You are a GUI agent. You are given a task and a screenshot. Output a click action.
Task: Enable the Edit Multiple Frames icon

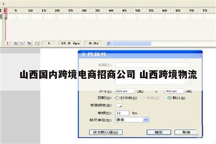(29, 43)
